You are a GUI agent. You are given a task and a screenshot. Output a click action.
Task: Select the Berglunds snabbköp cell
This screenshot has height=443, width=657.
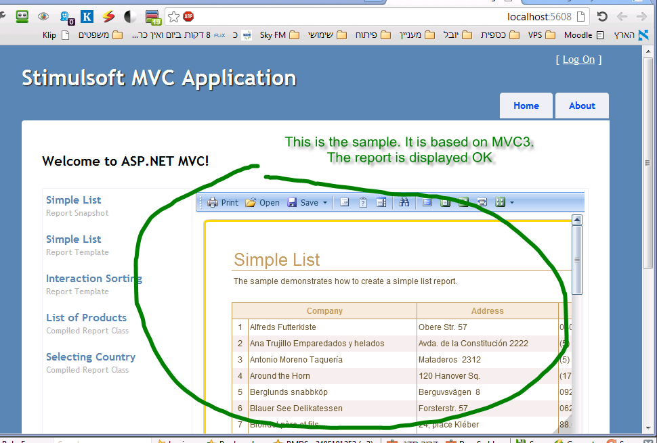click(x=332, y=392)
